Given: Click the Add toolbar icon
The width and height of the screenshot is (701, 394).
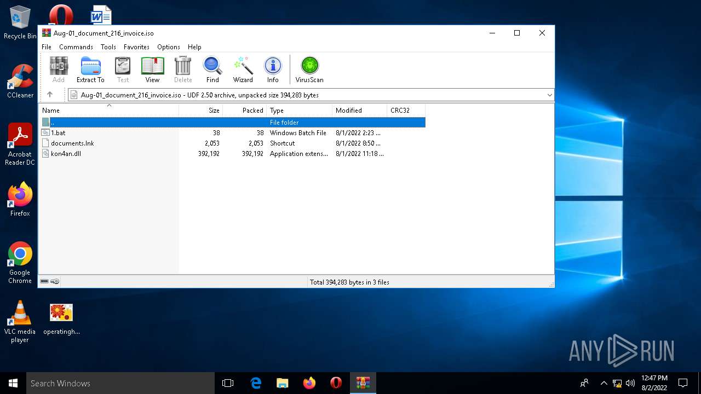Looking at the screenshot, I should point(59,66).
